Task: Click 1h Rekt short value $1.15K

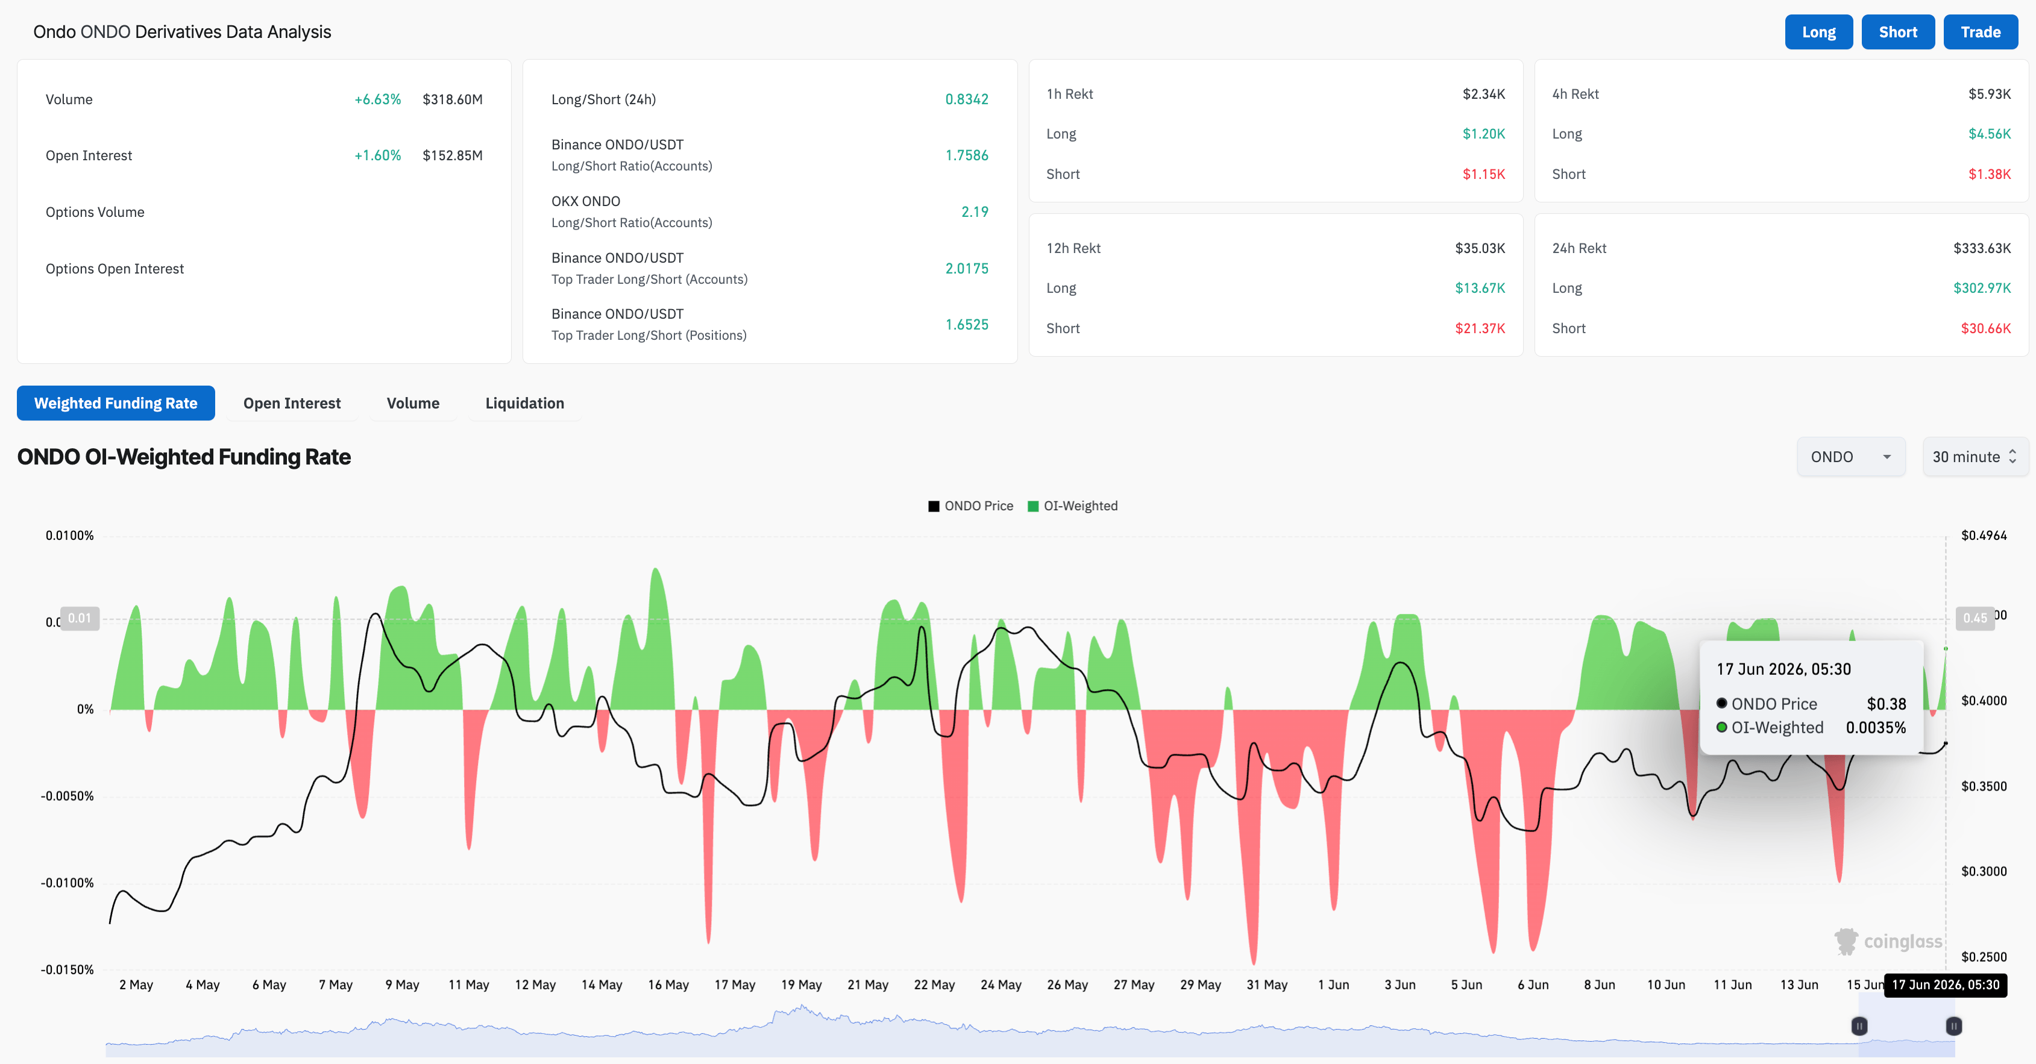Action: pyautogui.click(x=1483, y=175)
